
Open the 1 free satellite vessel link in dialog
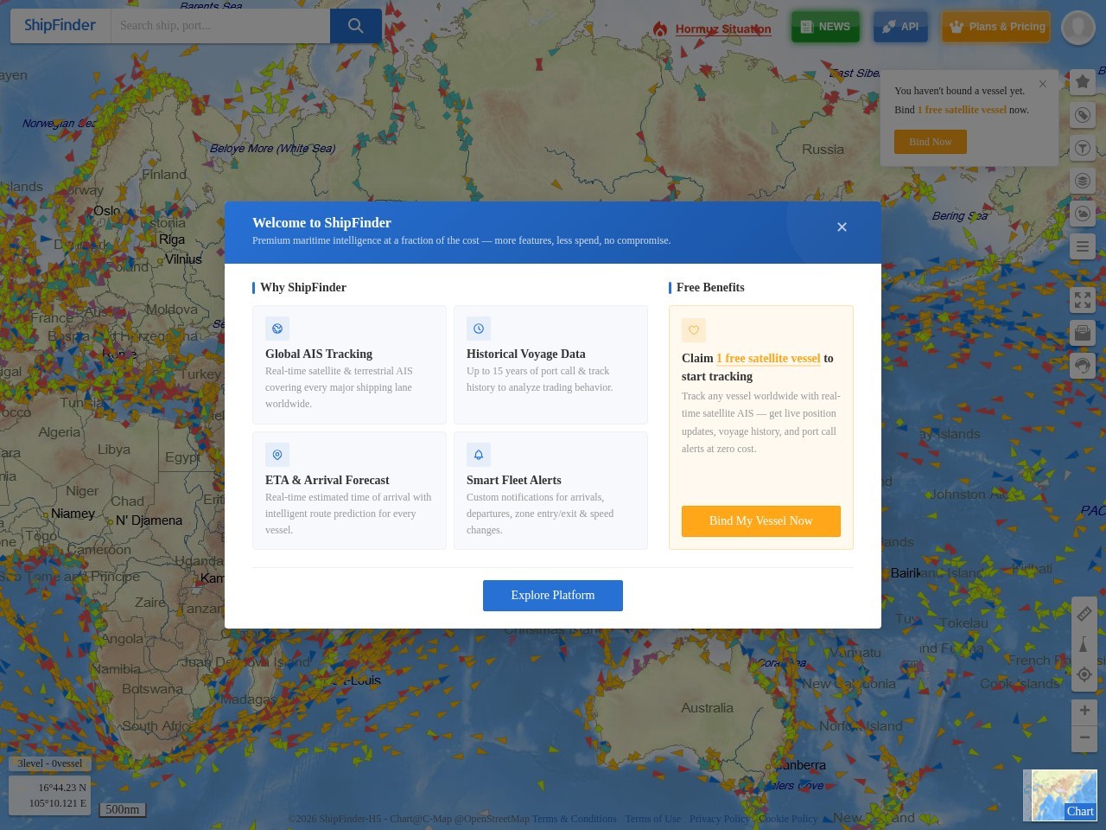[x=768, y=358]
